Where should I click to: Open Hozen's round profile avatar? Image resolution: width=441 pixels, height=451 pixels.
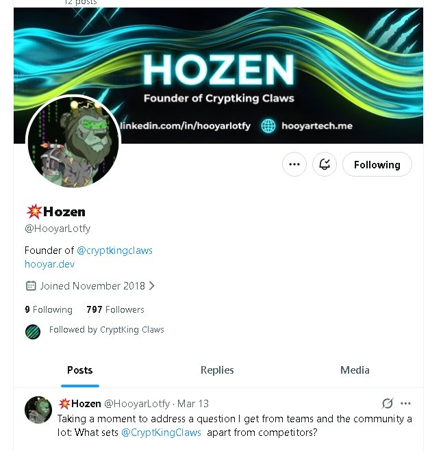tap(73, 142)
